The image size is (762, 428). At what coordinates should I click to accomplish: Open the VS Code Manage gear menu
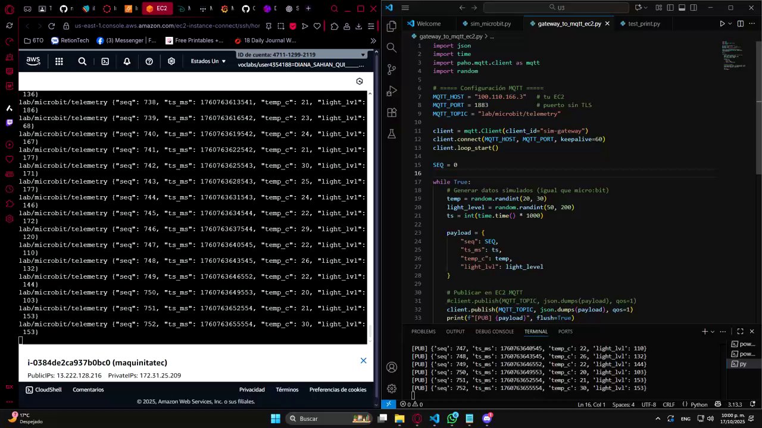(392, 389)
